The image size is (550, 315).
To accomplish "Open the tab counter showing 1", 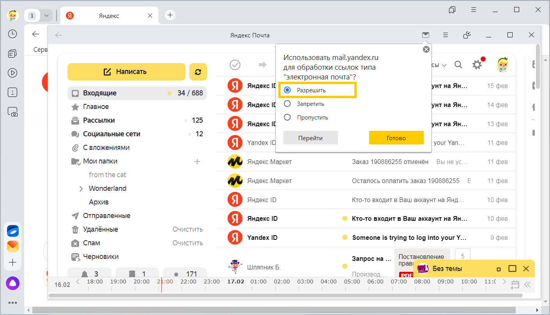I will [32, 16].
